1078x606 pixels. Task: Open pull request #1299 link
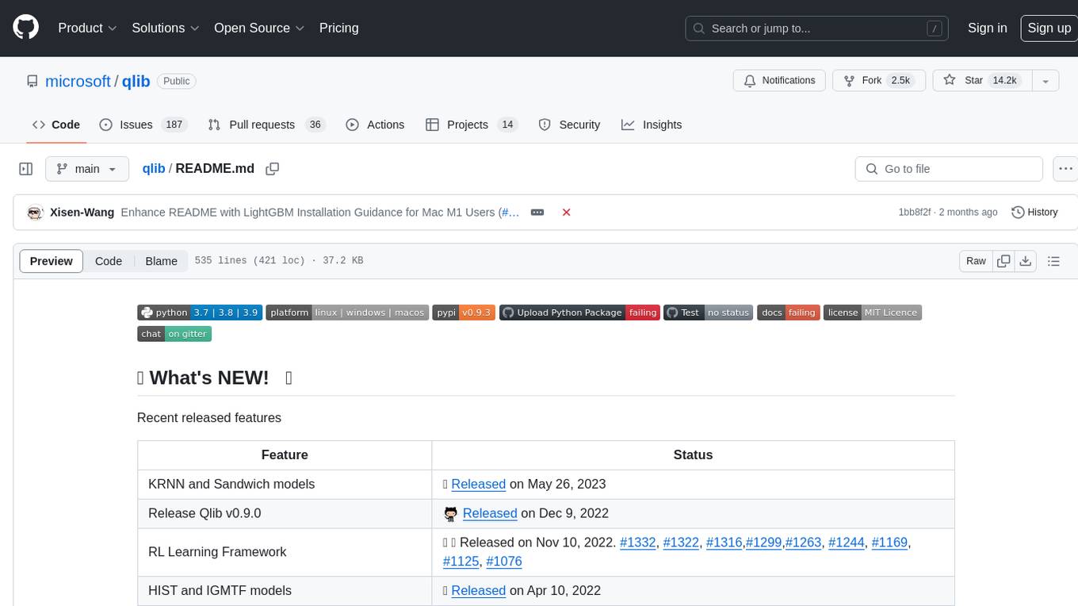[763, 543]
